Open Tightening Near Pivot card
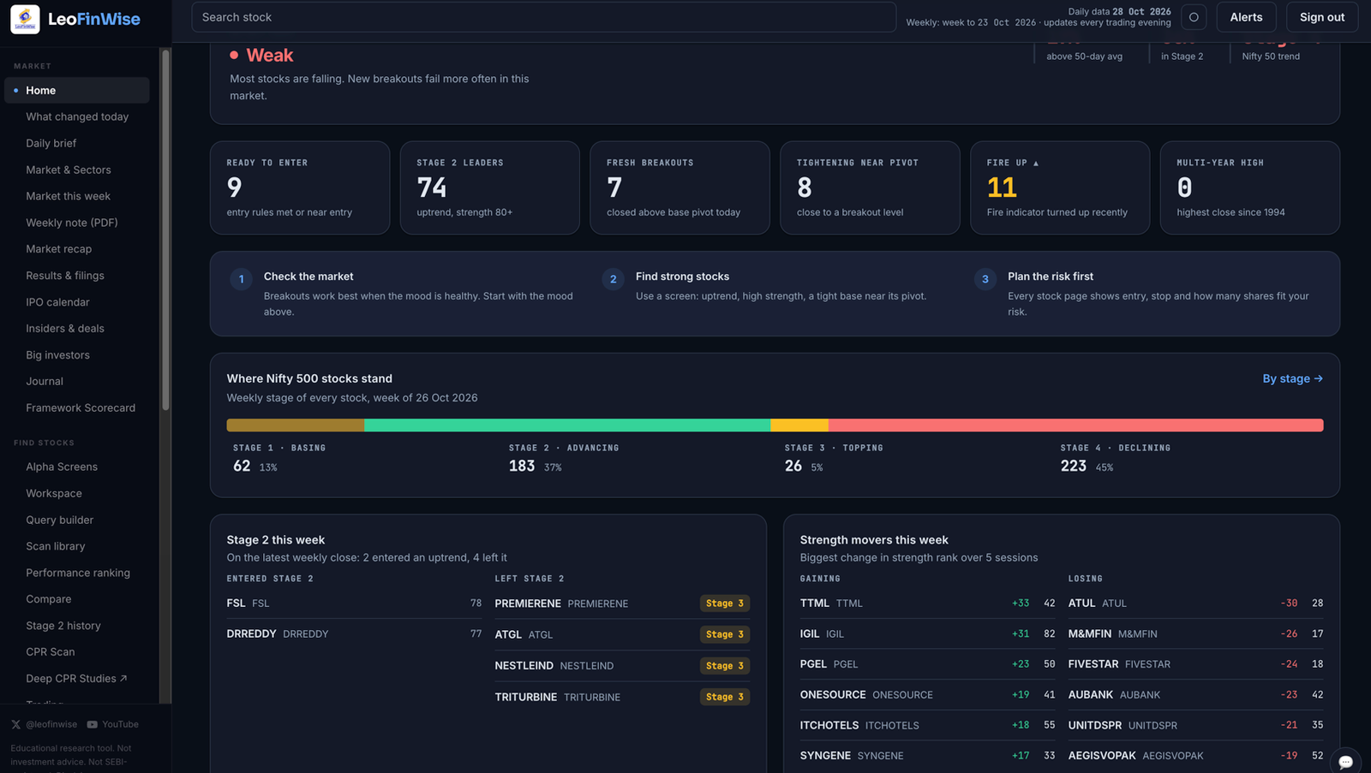The image size is (1371, 773). click(870, 187)
